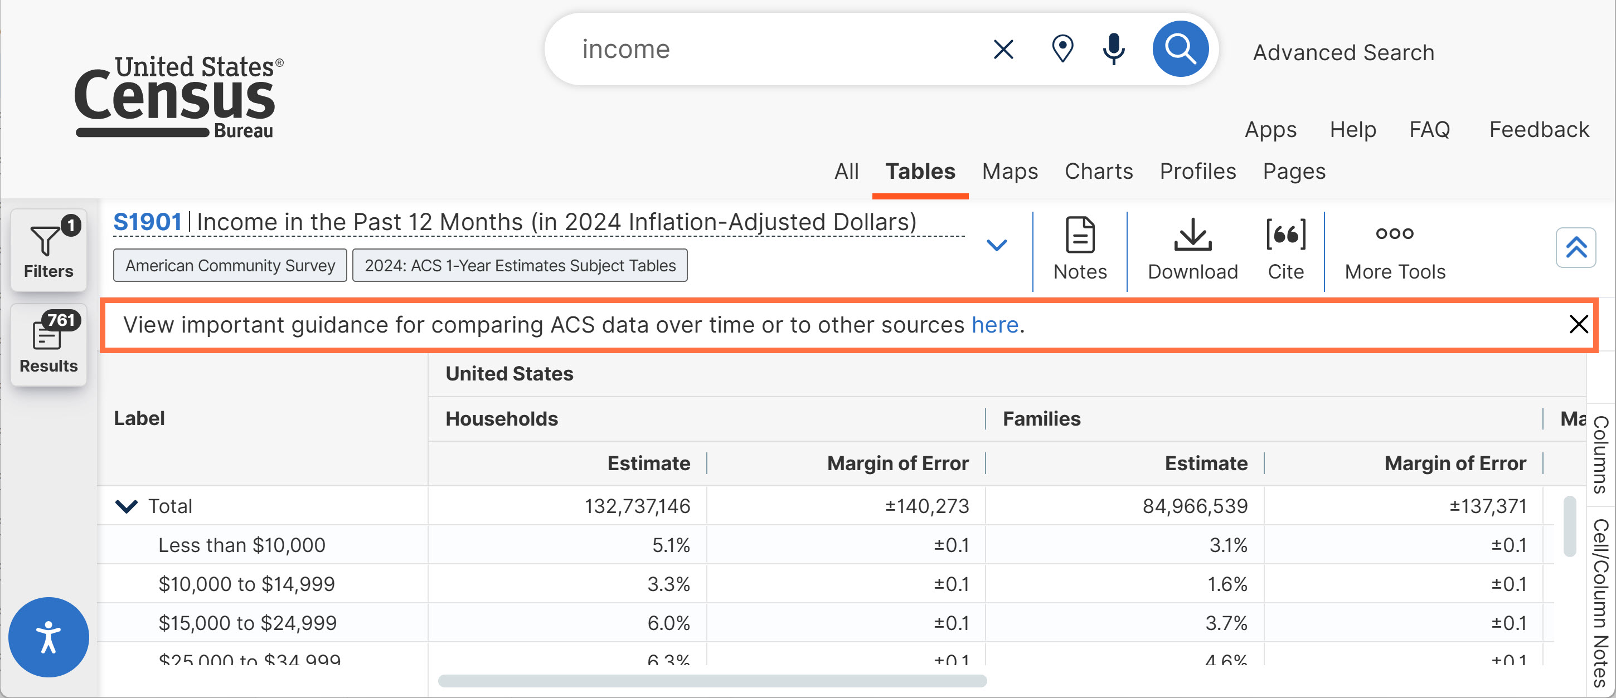Collapse header with double-chevron up button
Screen dimensions: 1616x698
(x=1575, y=247)
